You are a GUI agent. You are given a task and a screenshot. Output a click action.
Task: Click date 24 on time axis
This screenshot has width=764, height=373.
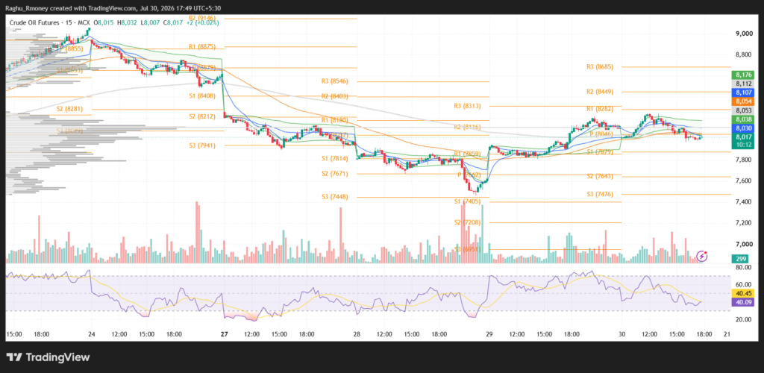(x=92, y=334)
